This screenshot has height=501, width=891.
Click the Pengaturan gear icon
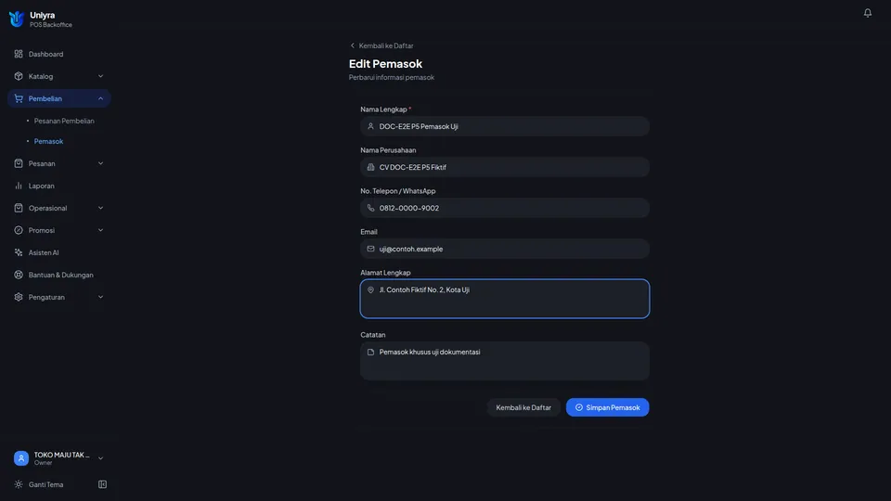point(19,297)
